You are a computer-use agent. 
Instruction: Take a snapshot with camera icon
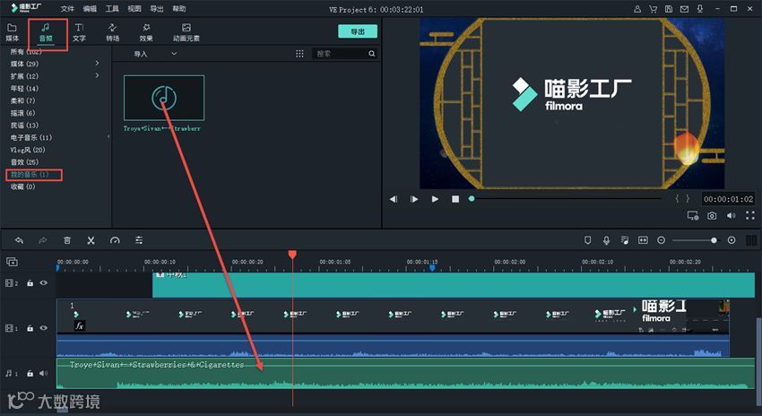click(712, 215)
